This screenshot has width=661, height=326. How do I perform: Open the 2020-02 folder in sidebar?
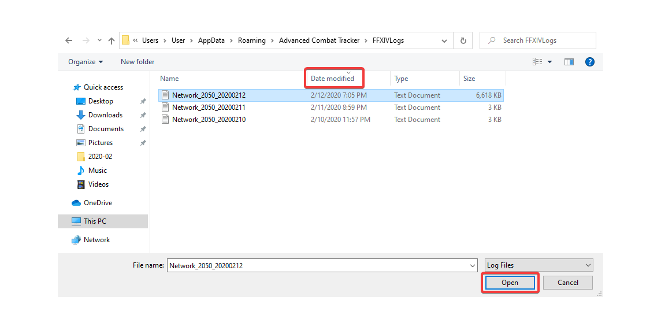click(x=95, y=157)
